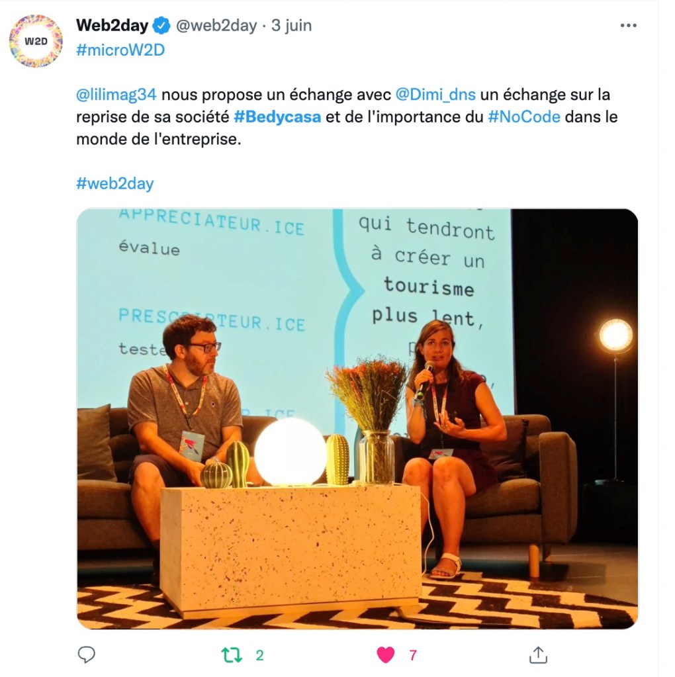Follow the #microW2D hashtag

(120, 50)
